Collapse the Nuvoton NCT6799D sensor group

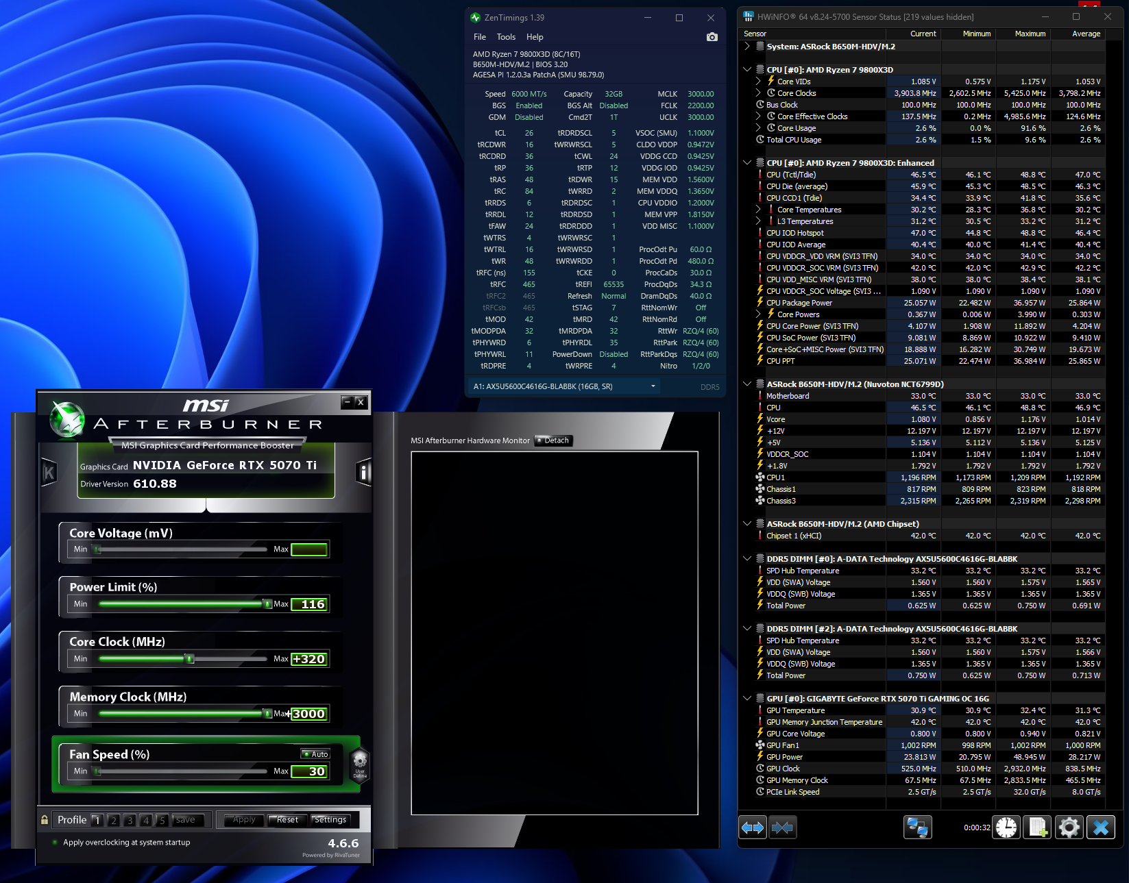[x=747, y=384]
